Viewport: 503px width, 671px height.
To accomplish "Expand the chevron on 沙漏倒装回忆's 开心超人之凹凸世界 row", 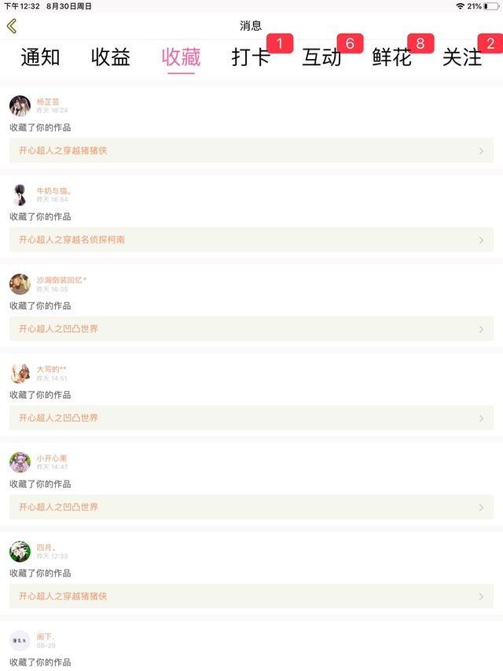I will [x=481, y=329].
